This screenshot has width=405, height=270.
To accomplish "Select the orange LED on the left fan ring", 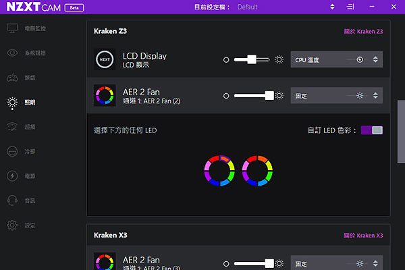I will [225, 159].
